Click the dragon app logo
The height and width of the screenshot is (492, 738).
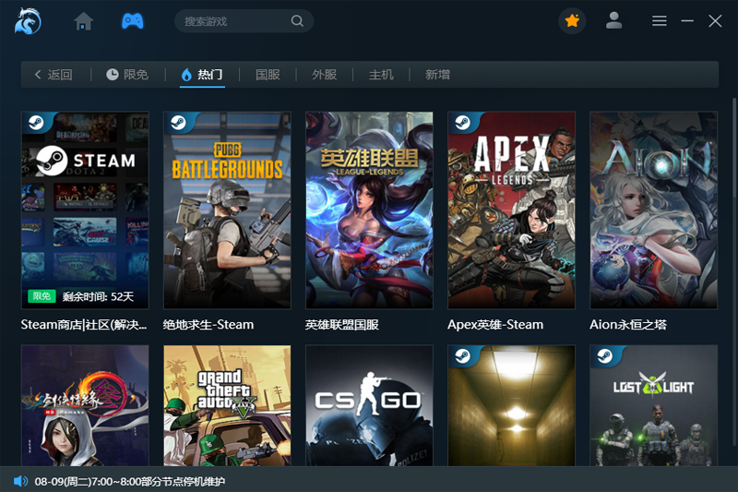tap(28, 20)
